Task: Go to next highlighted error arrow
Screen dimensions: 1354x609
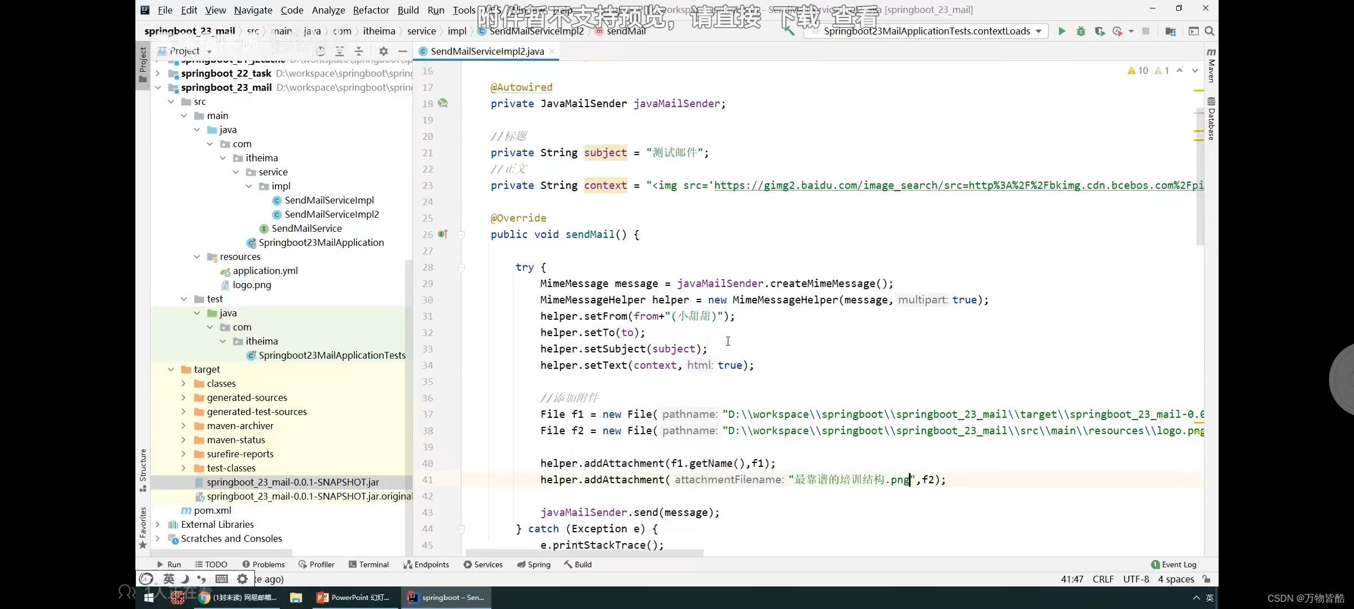Action: coord(1195,70)
